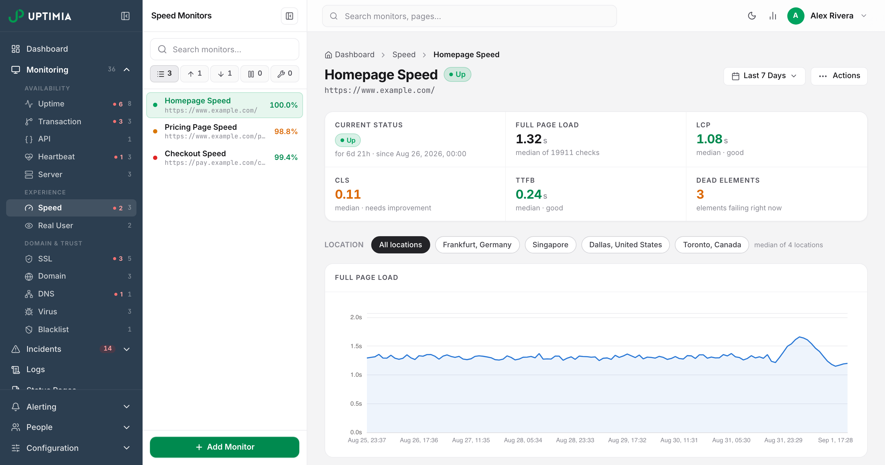Collapse the Monitoring section
The width and height of the screenshot is (885, 465).
pos(126,70)
